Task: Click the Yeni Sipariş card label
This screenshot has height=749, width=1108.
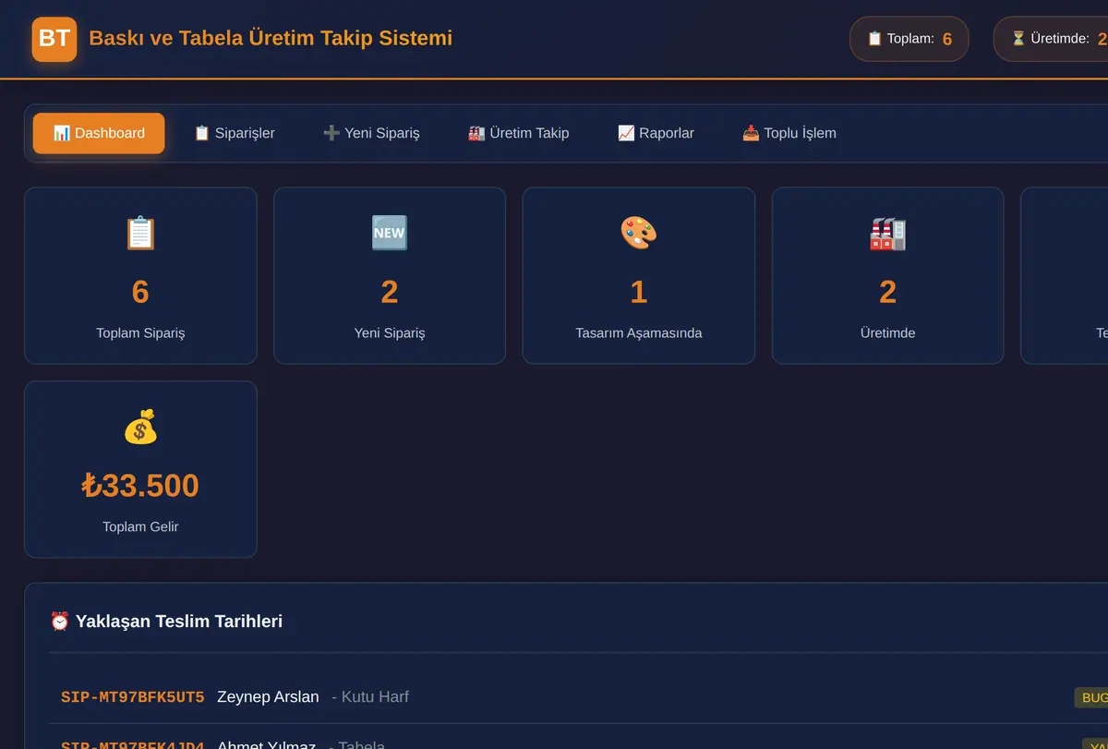Action: (390, 332)
